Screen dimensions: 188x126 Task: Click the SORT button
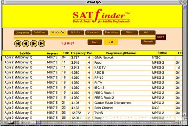pyautogui.click(x=160, y=37)
